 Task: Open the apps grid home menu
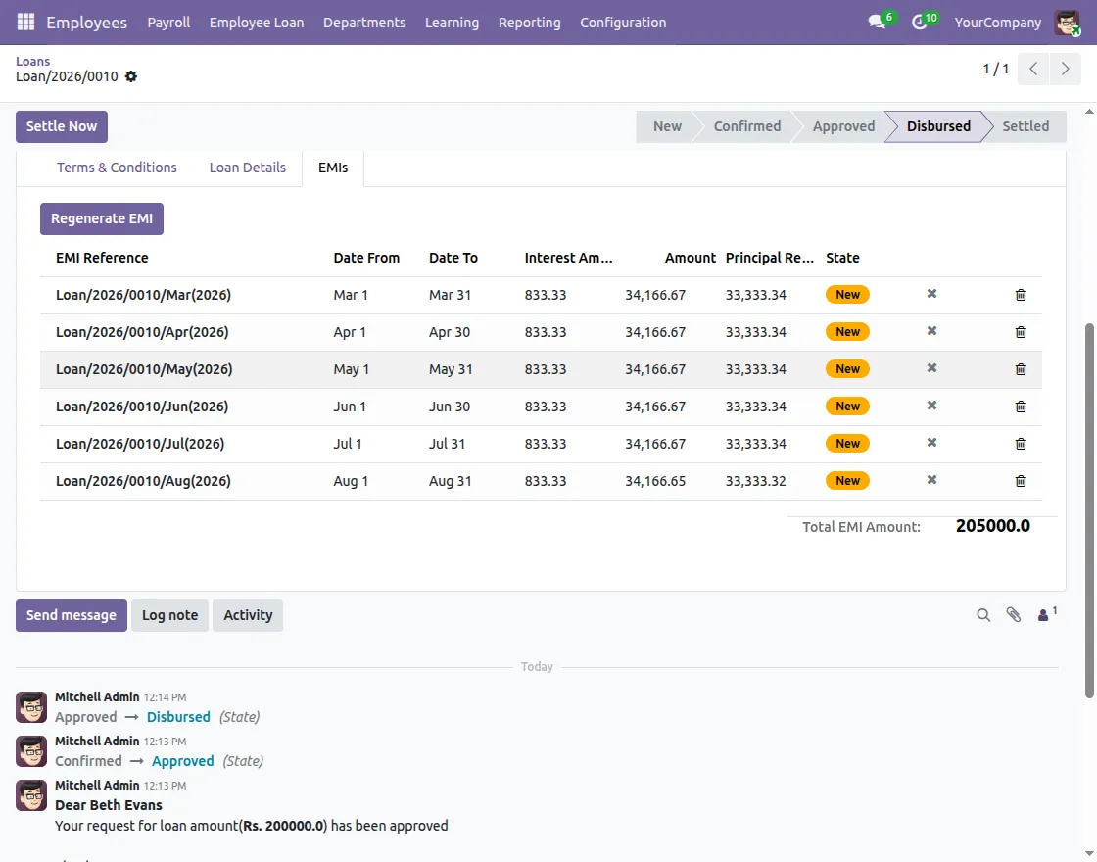(25, 22)
